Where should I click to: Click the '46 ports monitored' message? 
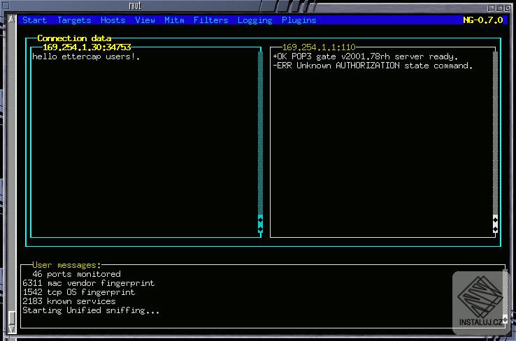[x=76, y=274]
